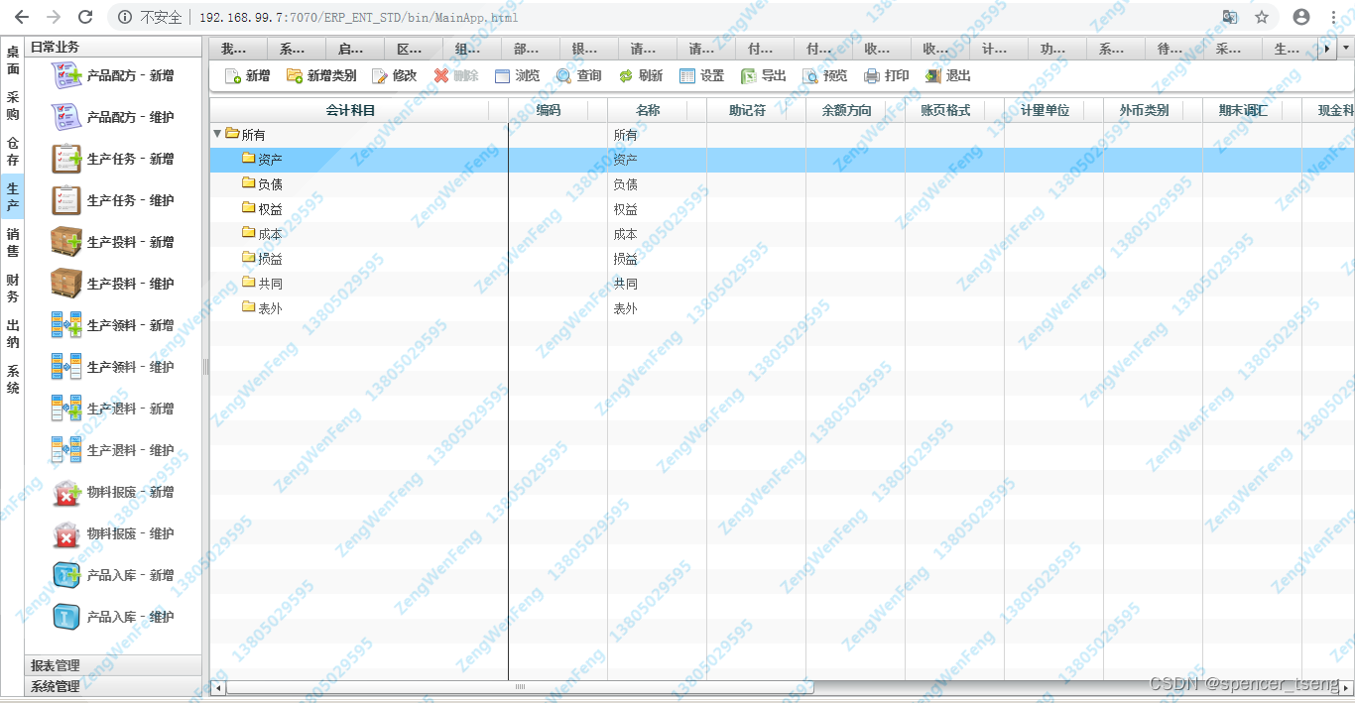Open 产品入库 - 新增 in the sidebar
This screenshot has height=703, width=1355.
(x=112, y=575)
